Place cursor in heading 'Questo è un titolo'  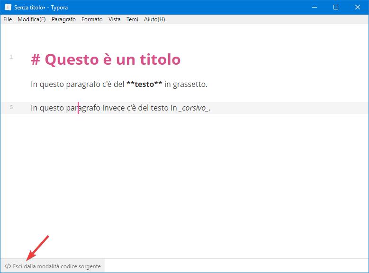[113, 60]
